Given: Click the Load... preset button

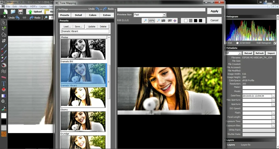Looking at the screenshot, I should pyautogui.click(x=67, y=27).
